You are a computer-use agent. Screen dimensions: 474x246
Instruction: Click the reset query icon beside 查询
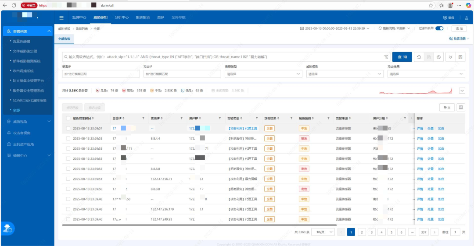tap(419, 57)
